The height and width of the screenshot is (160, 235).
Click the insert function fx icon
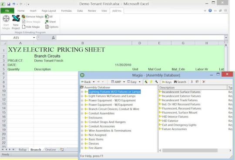(x=53, y=38)
